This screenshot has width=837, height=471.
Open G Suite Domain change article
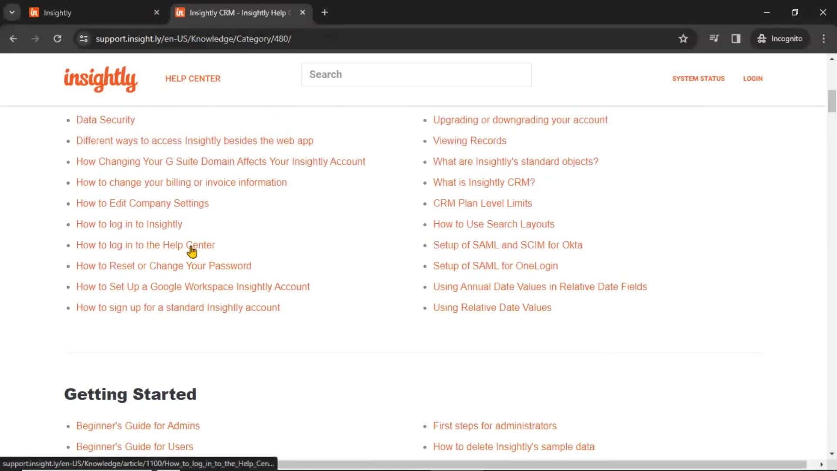(221, 162)
